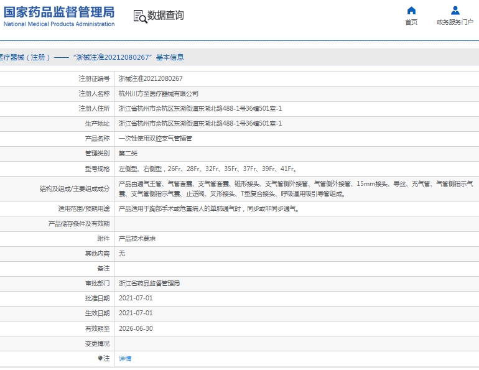The height and width of the screenshot is (370, 479).
Task: Click the 有效期至 value 2026-06-30
Action: point(136,328)
